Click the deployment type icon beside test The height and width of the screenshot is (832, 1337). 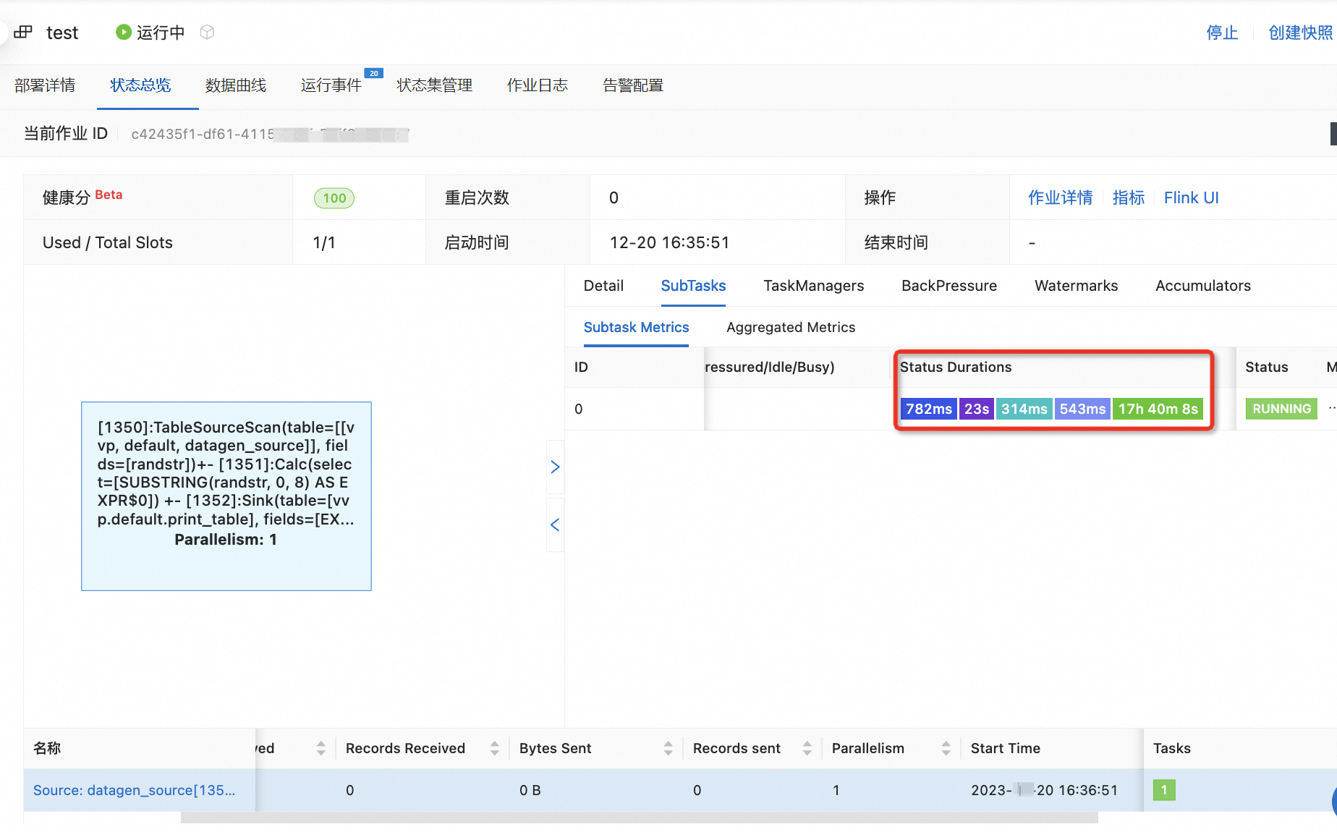pos(23,32)
